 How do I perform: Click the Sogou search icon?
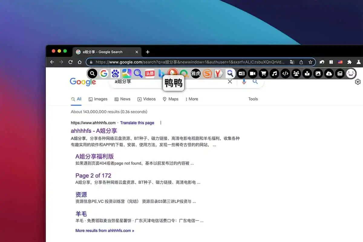point(207,74)
